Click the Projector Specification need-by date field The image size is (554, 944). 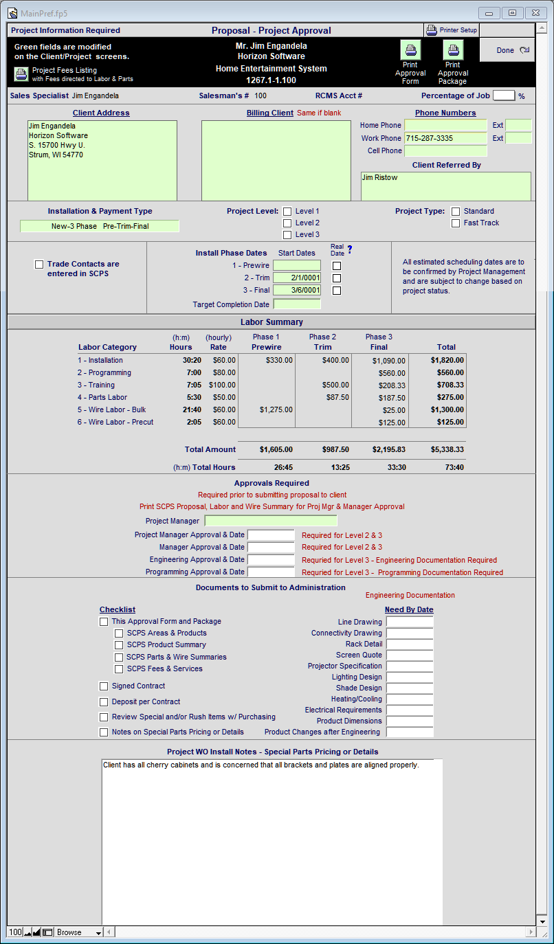[x=410, y=666]
